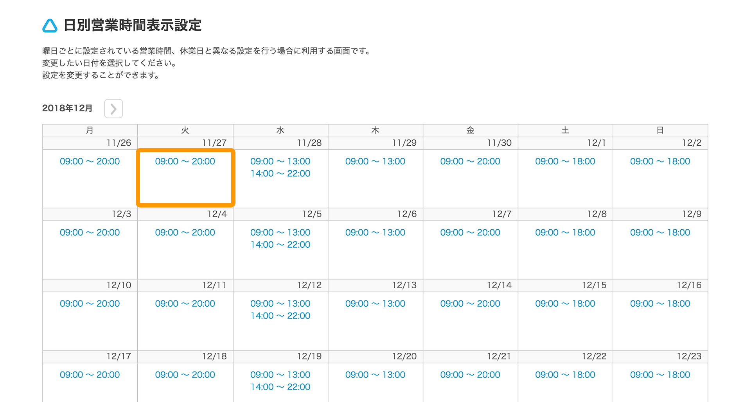The height and width of the screenshot is (402, 751).
Task: Open 12/20 hours 09:00 ~ 13:00
Action: click(x=375, y=375)
